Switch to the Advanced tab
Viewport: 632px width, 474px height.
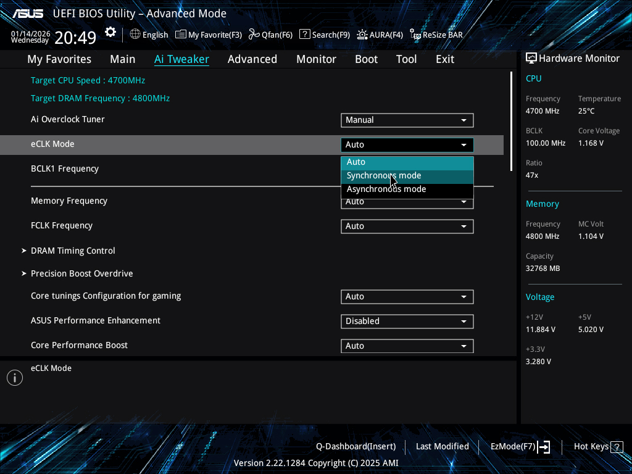[x=252, y=59]
